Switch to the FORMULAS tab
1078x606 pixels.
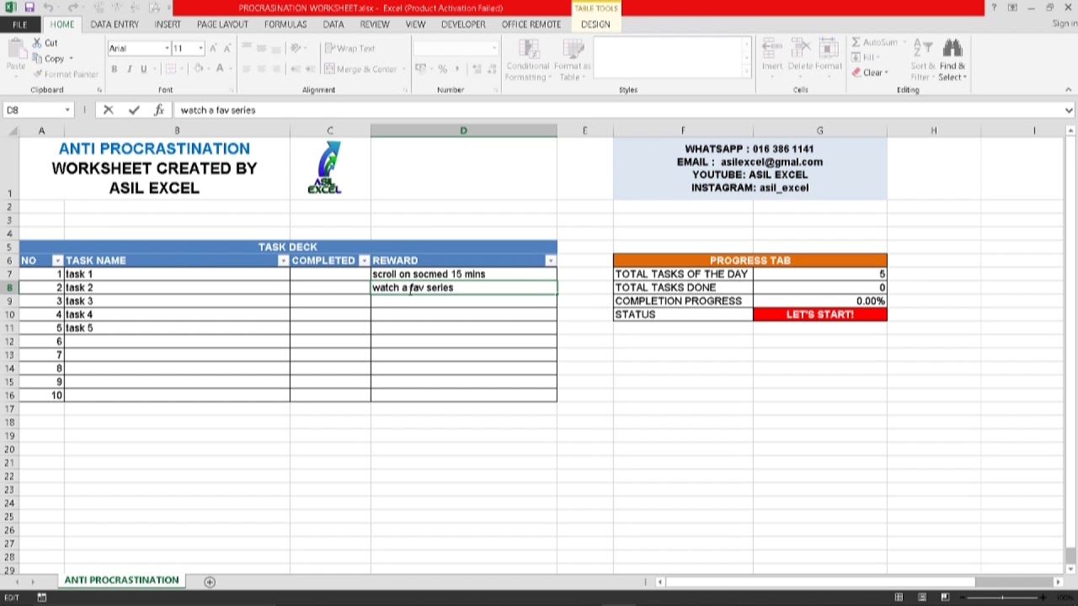pos(286,24)
